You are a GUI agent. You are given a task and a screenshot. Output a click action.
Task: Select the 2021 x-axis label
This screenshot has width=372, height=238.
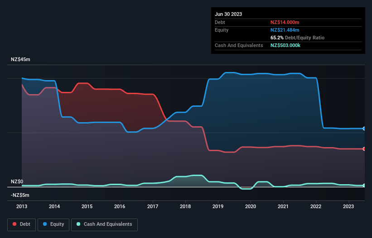(x=283, y=206)
